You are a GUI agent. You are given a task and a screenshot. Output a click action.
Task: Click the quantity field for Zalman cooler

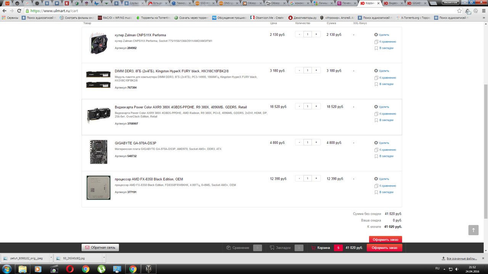(308, 34)
